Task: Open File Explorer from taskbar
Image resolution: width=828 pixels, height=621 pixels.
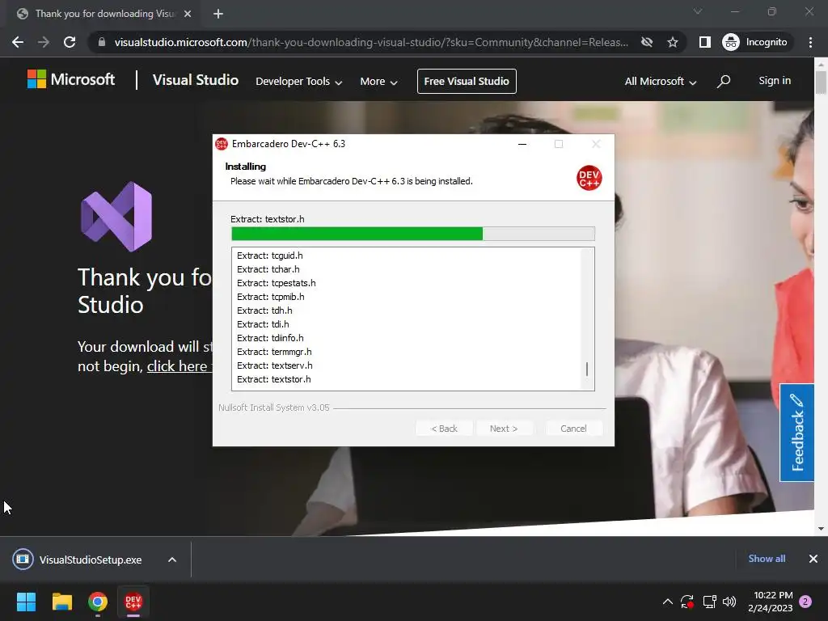Action: coord(61,602)
